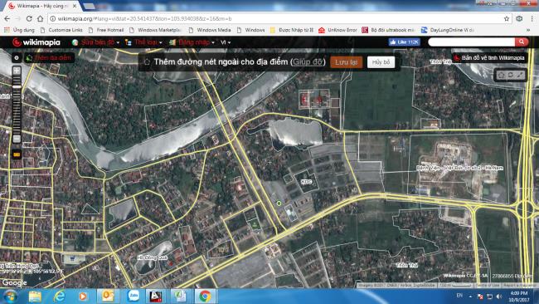Click the wikimapia logo
This screenshot has width=539, height=304.
(x=36, y=42)
